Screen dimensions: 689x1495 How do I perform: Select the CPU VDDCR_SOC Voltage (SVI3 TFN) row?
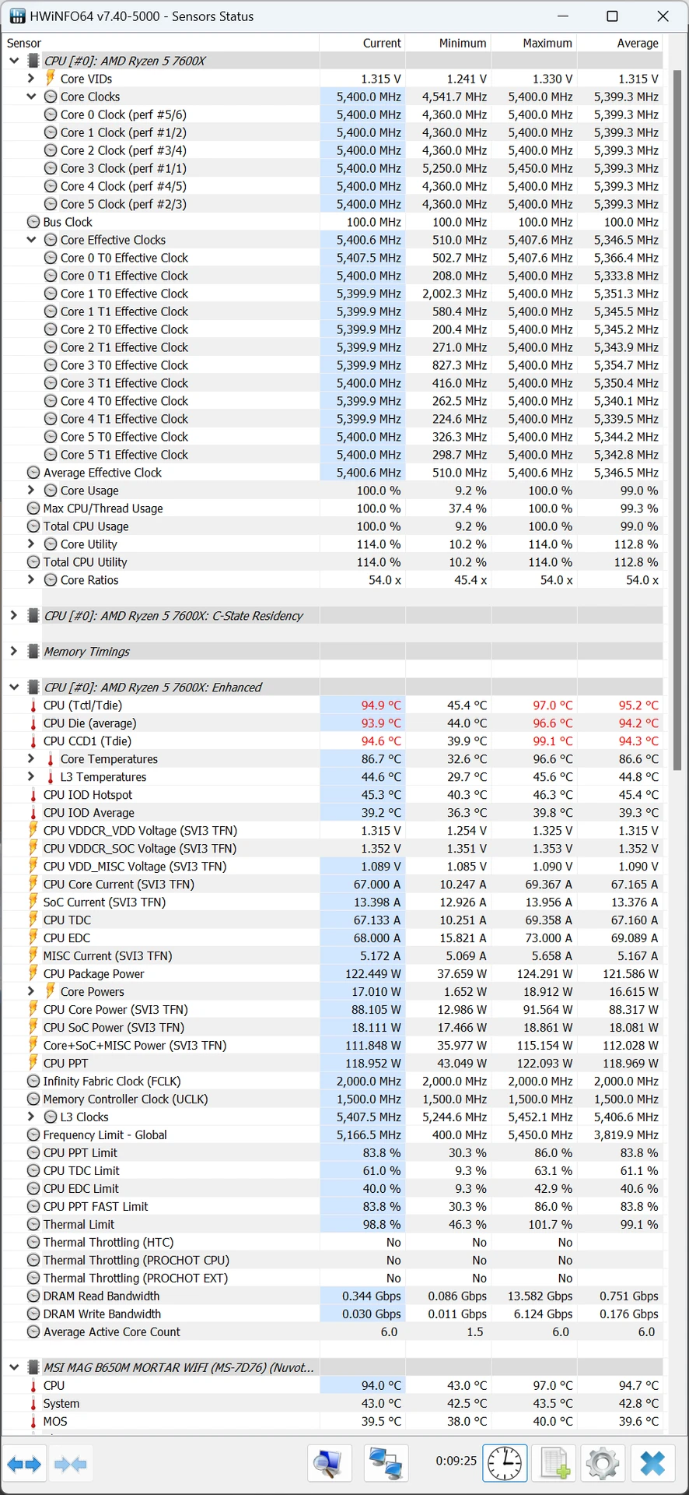[333, 849]
